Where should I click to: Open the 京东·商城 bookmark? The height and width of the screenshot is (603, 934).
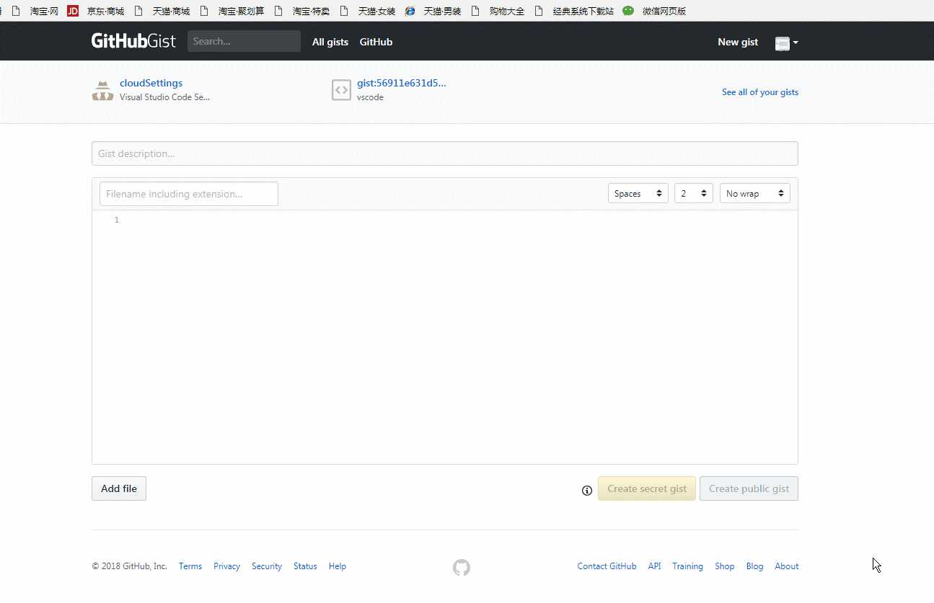click(105, 12)
